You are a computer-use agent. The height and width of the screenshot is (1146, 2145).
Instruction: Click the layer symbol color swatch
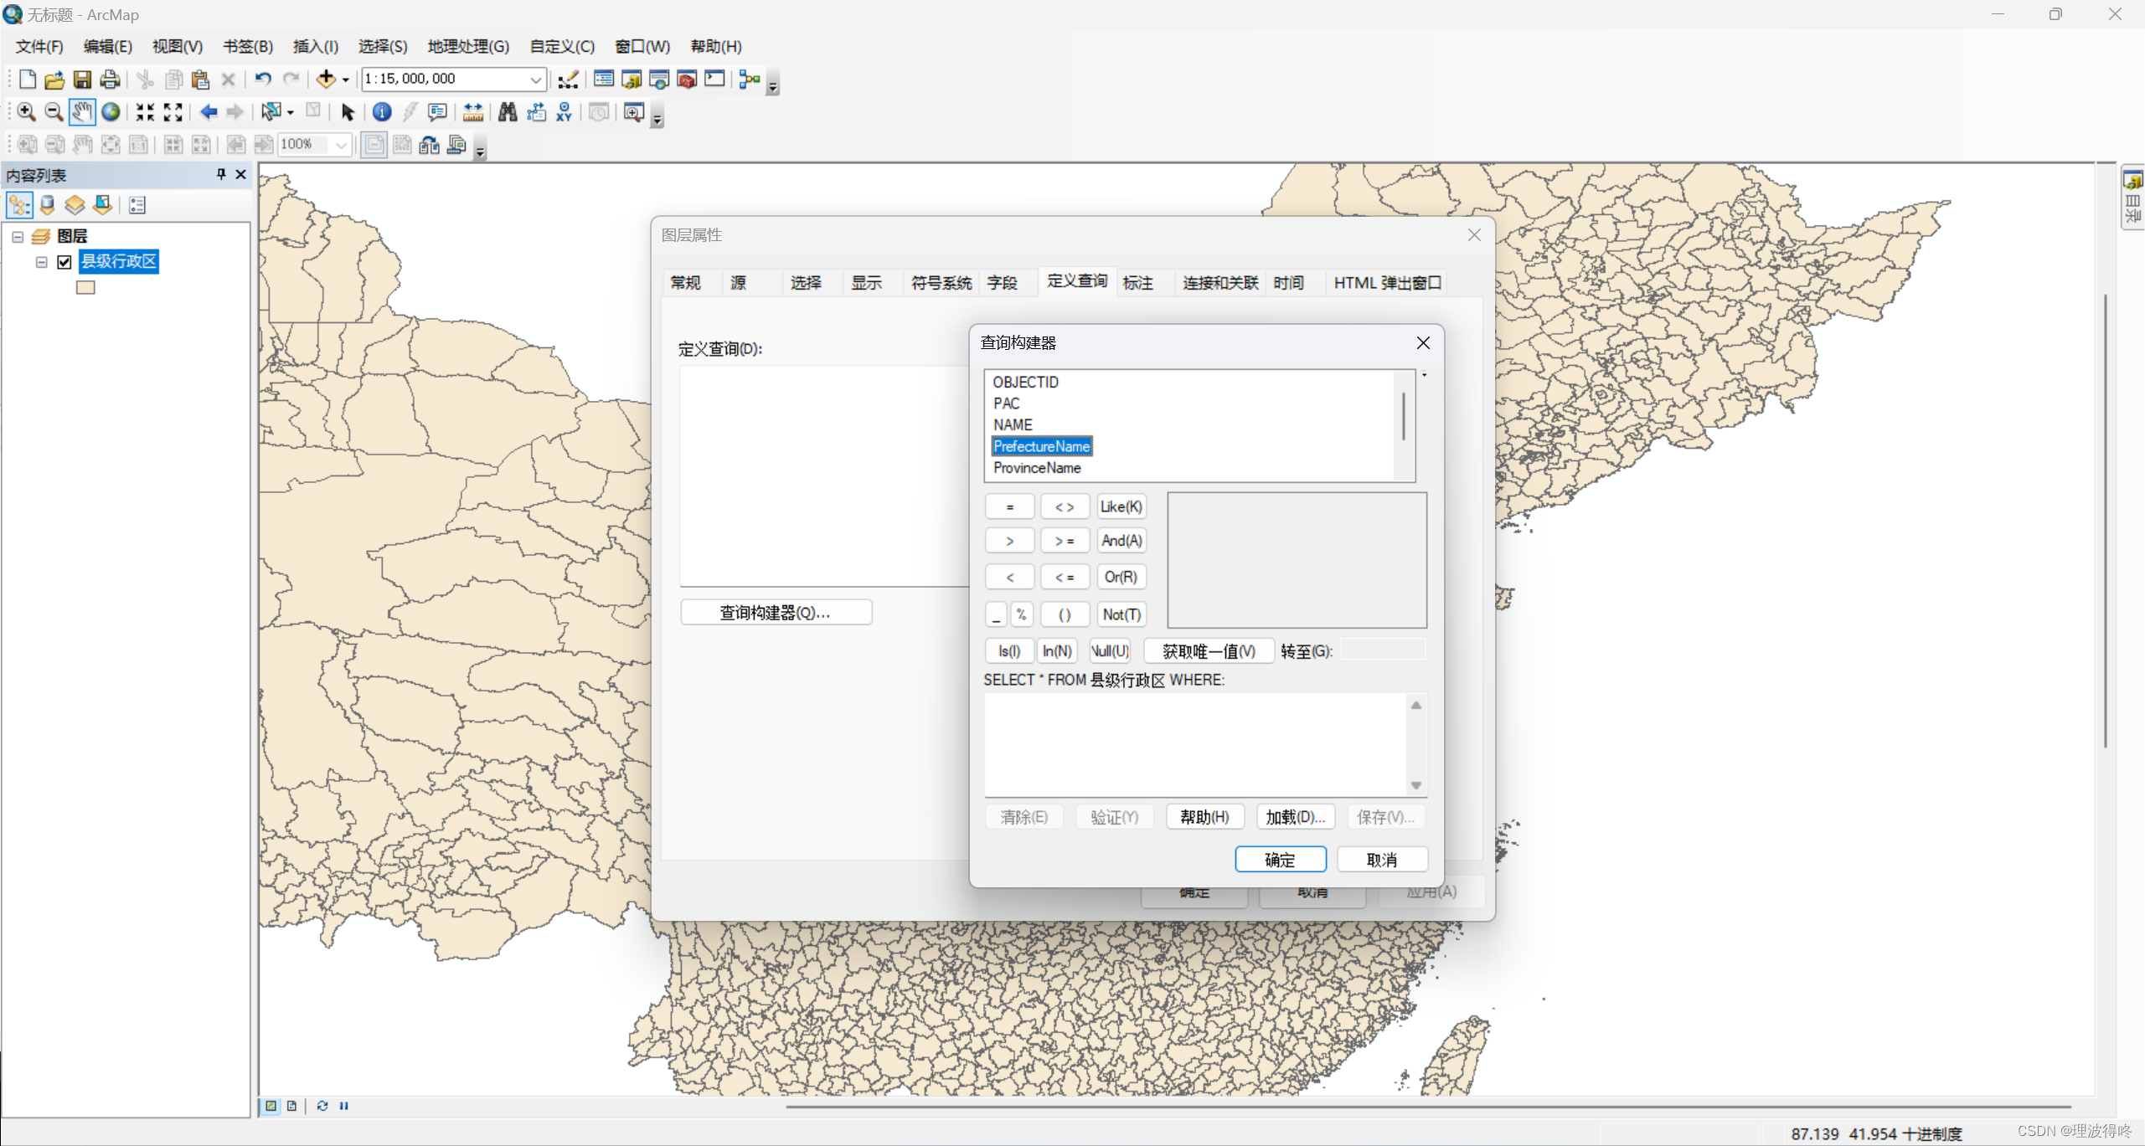pos(85,287)
